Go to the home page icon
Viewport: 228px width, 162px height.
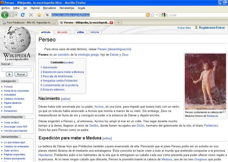[x=39, y=15]
